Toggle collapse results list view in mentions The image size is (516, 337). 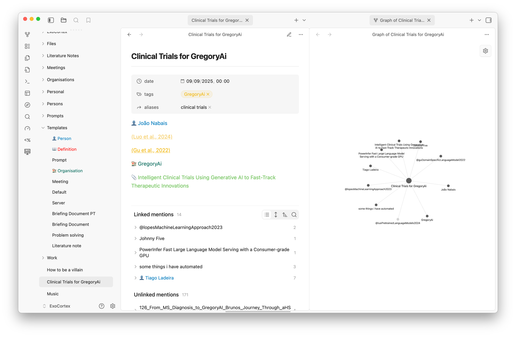(x=267, y=215)
